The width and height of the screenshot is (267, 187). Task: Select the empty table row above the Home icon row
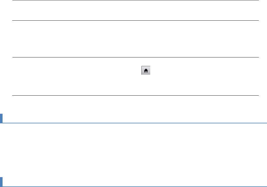coord(135,39)
